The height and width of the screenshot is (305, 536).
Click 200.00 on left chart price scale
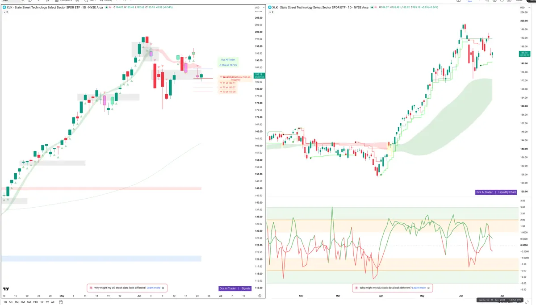click(x=259, y=32)
